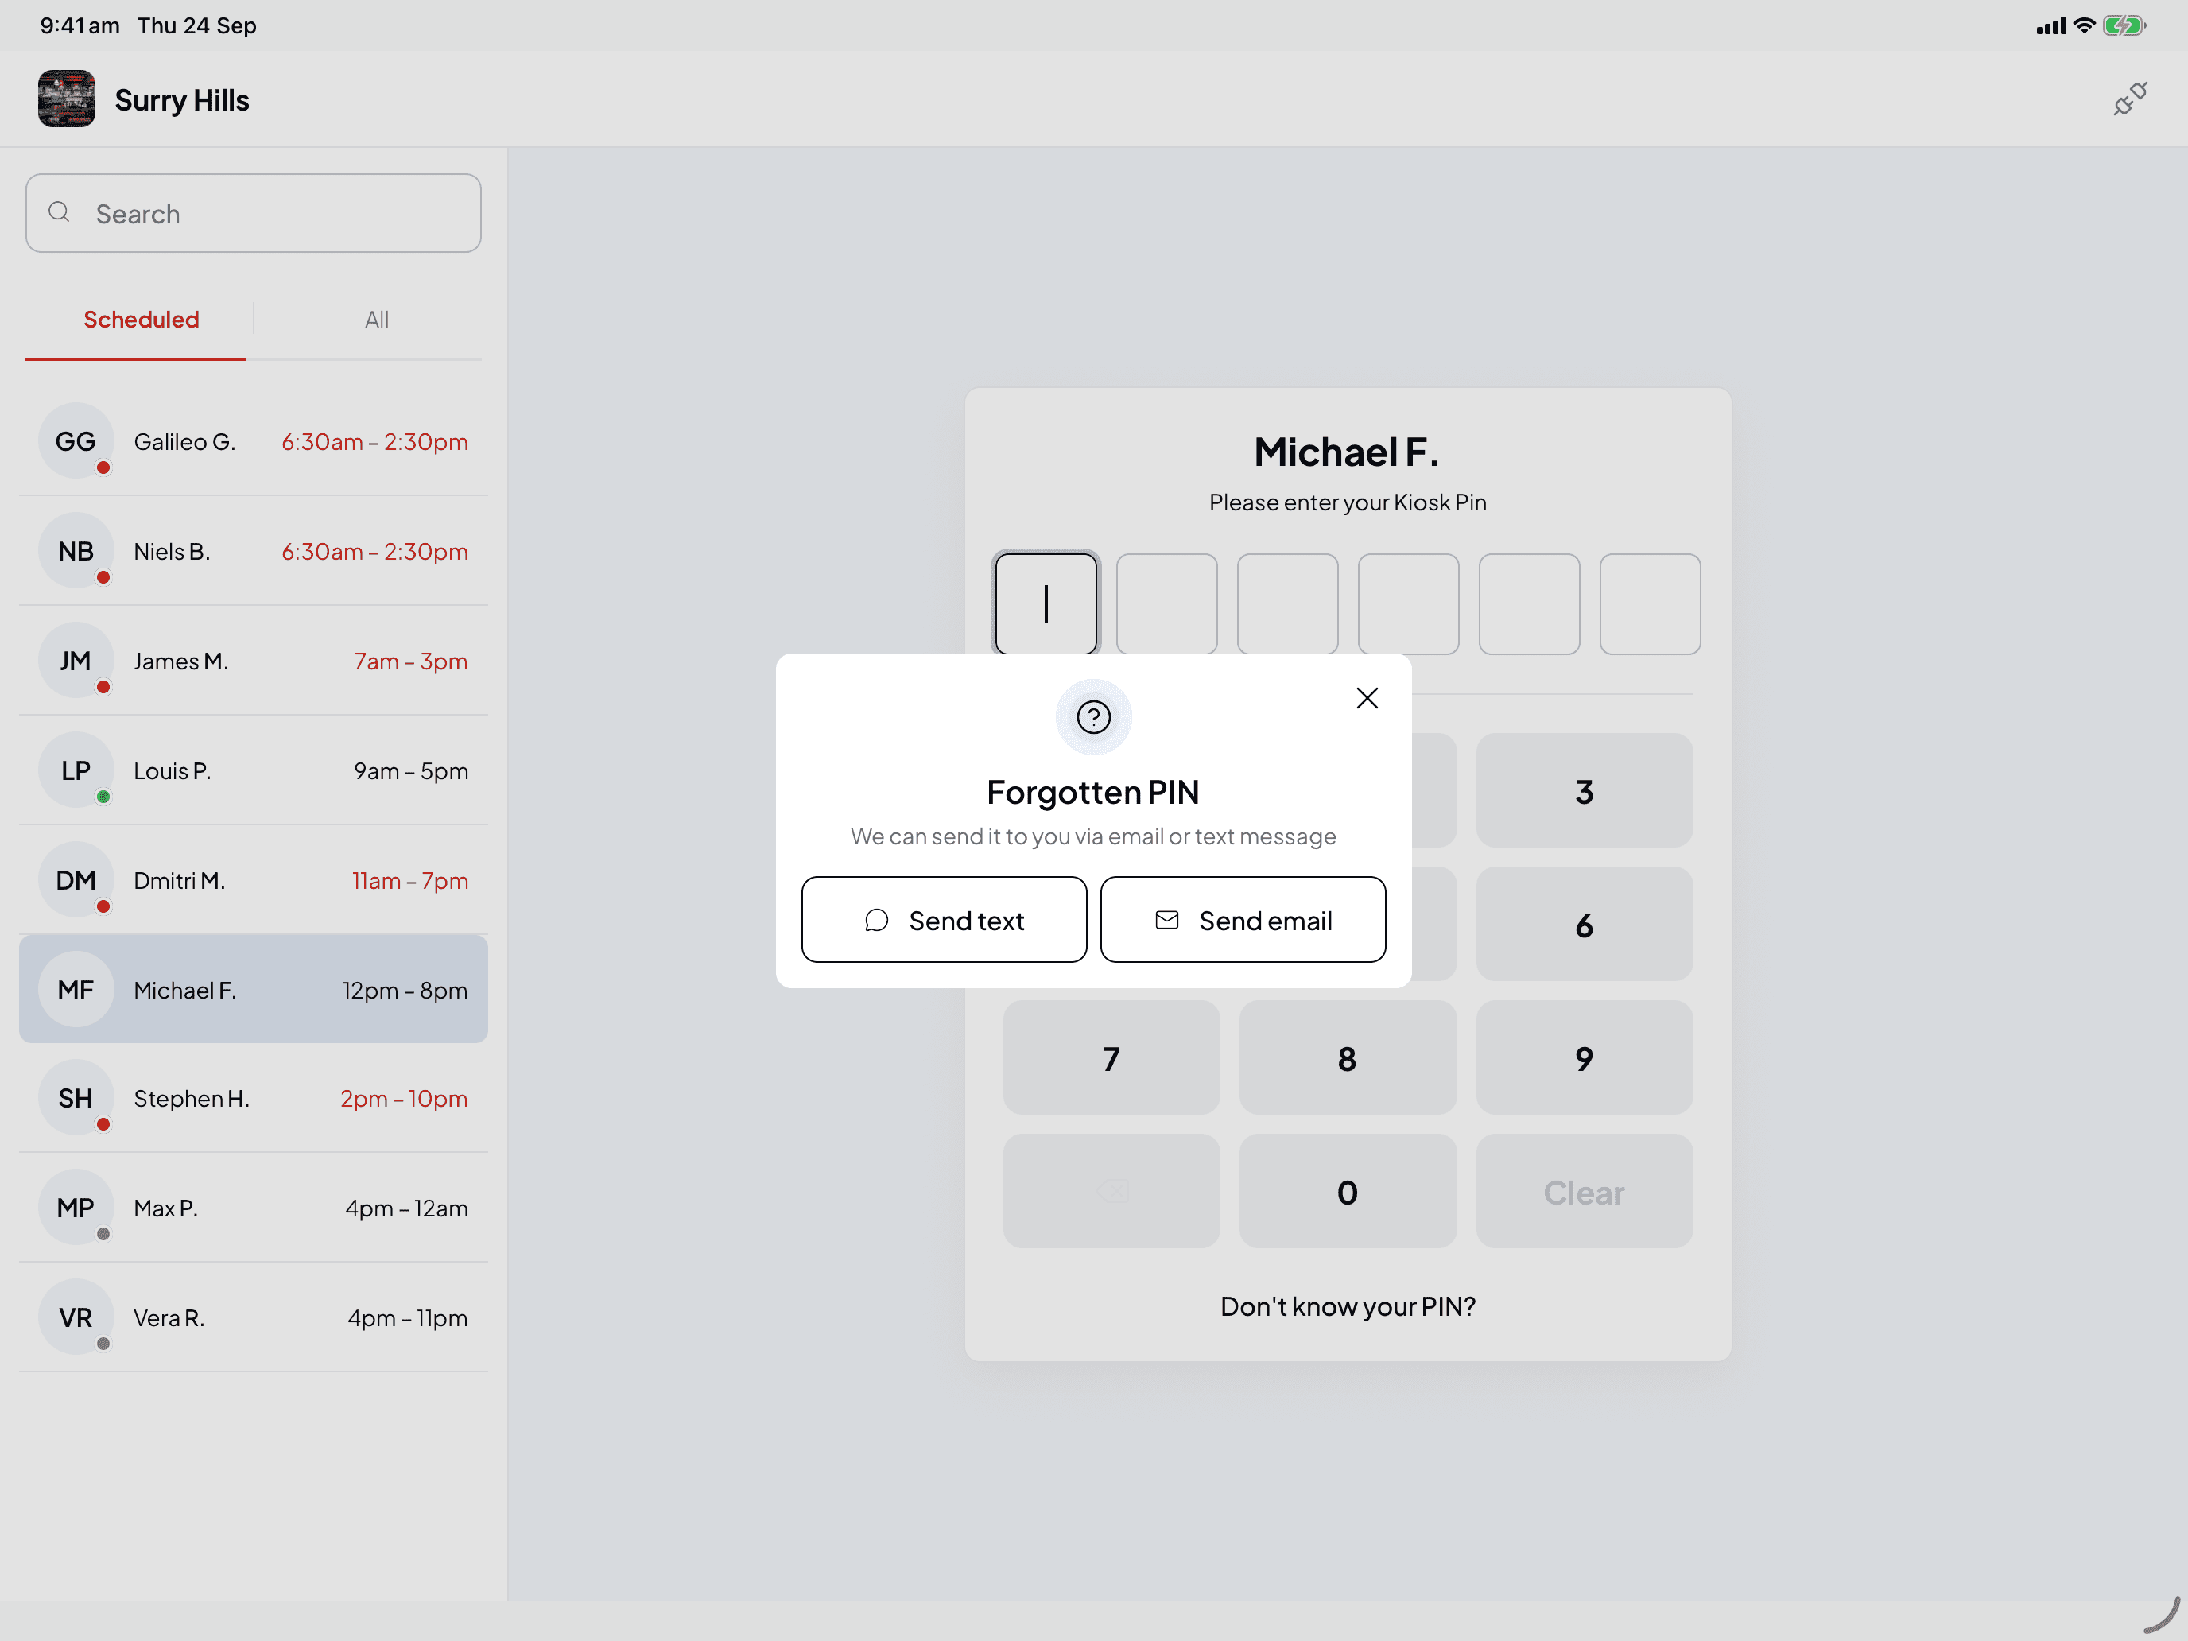Tap keypad number 9

click(1584, 1057)
